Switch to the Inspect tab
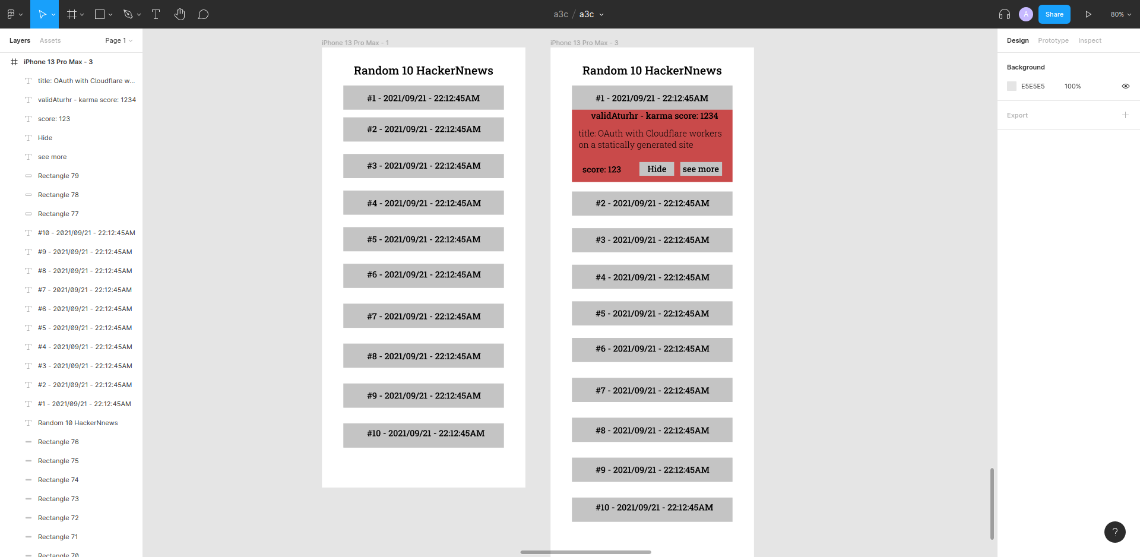The image size is (1140, 557). (x=1090, y=40)
